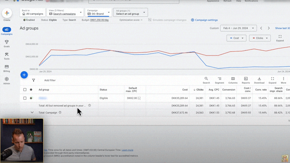290x163 pixels.
Task: Click Add filter text field
Action: tap(50, 80)
